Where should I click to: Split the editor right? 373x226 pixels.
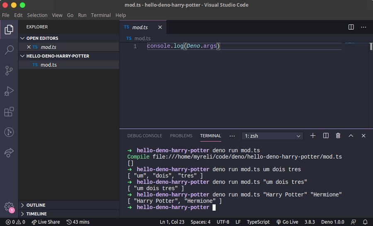coord(351,27)
